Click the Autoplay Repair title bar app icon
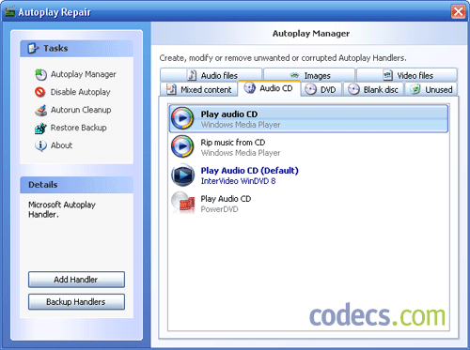This screenshot has height=350, width=470. coord(10,12)
